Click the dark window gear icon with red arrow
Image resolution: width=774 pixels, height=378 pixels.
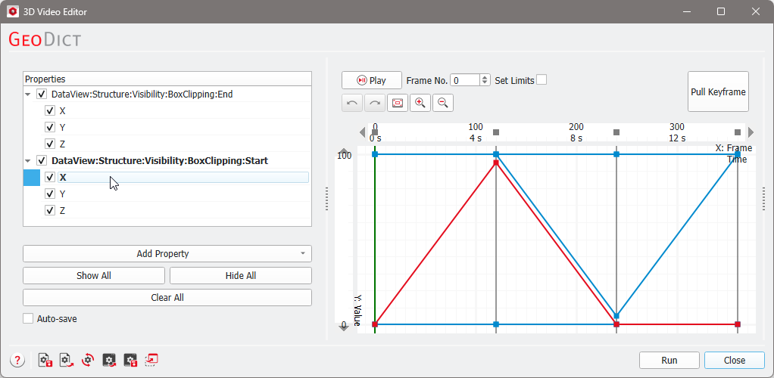(x=109, y=361)
